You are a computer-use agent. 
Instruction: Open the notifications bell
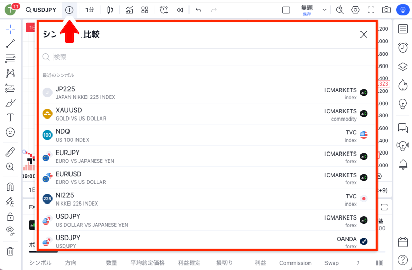(403, 164)
